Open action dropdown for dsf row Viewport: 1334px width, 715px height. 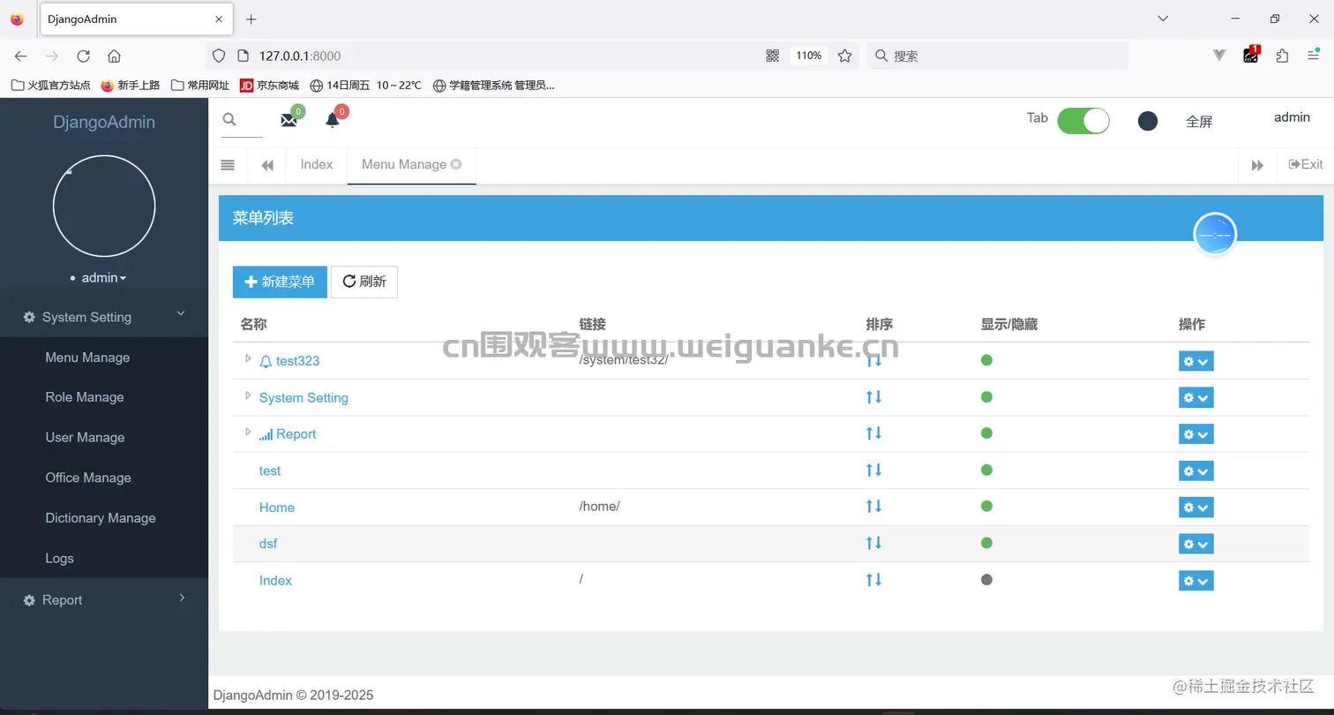tap(1195, 544)
